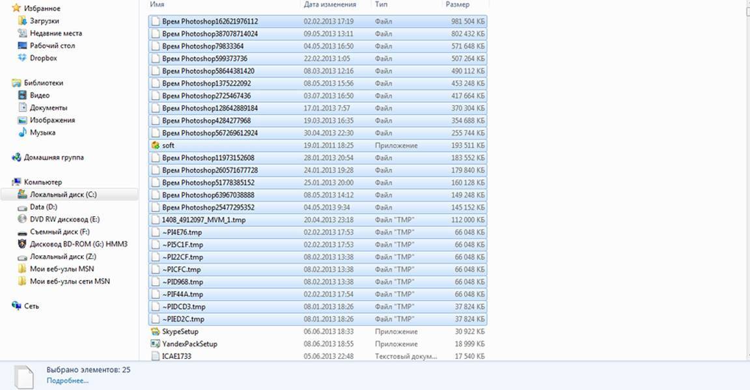The width and height of the screenshot is (750, 390).
Task: Select file Врем Photoshop2725467436
Action: [318, 96]
